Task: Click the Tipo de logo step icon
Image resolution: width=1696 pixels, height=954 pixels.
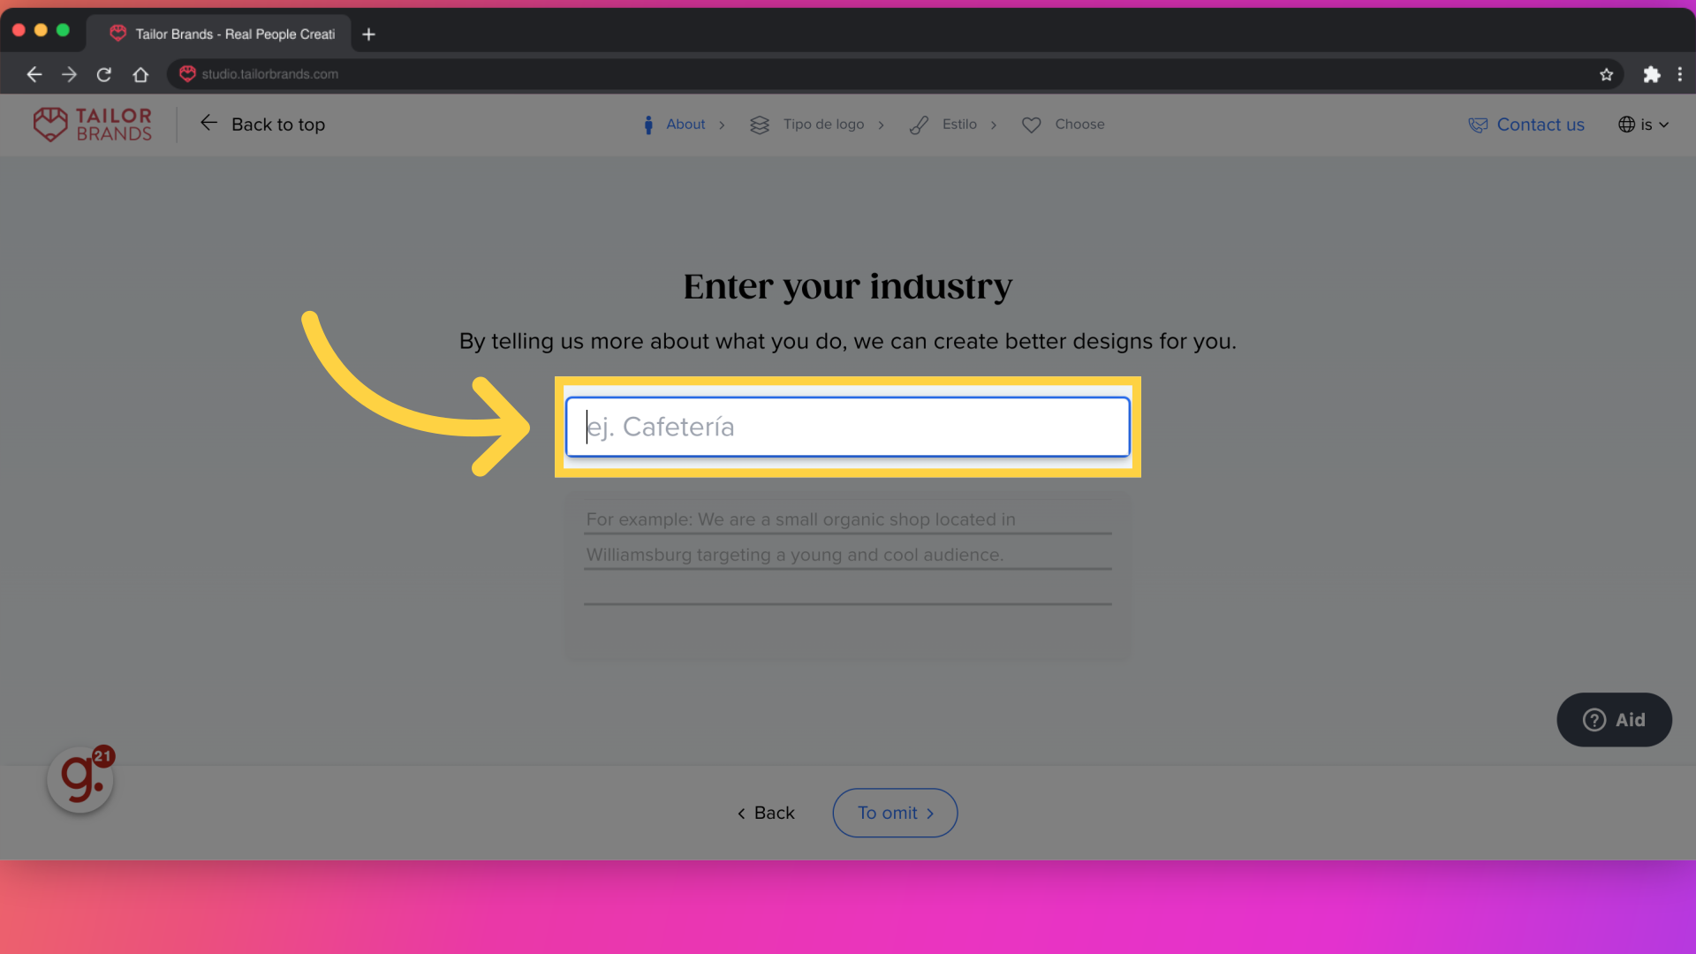Action: point(757,124)
